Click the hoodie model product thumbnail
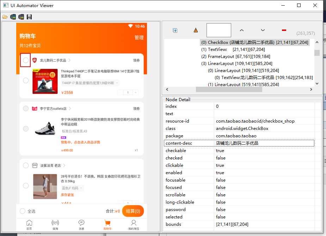The height and width of the screenshot is (236, 326). pyautogui.click(x=45, y=186)
